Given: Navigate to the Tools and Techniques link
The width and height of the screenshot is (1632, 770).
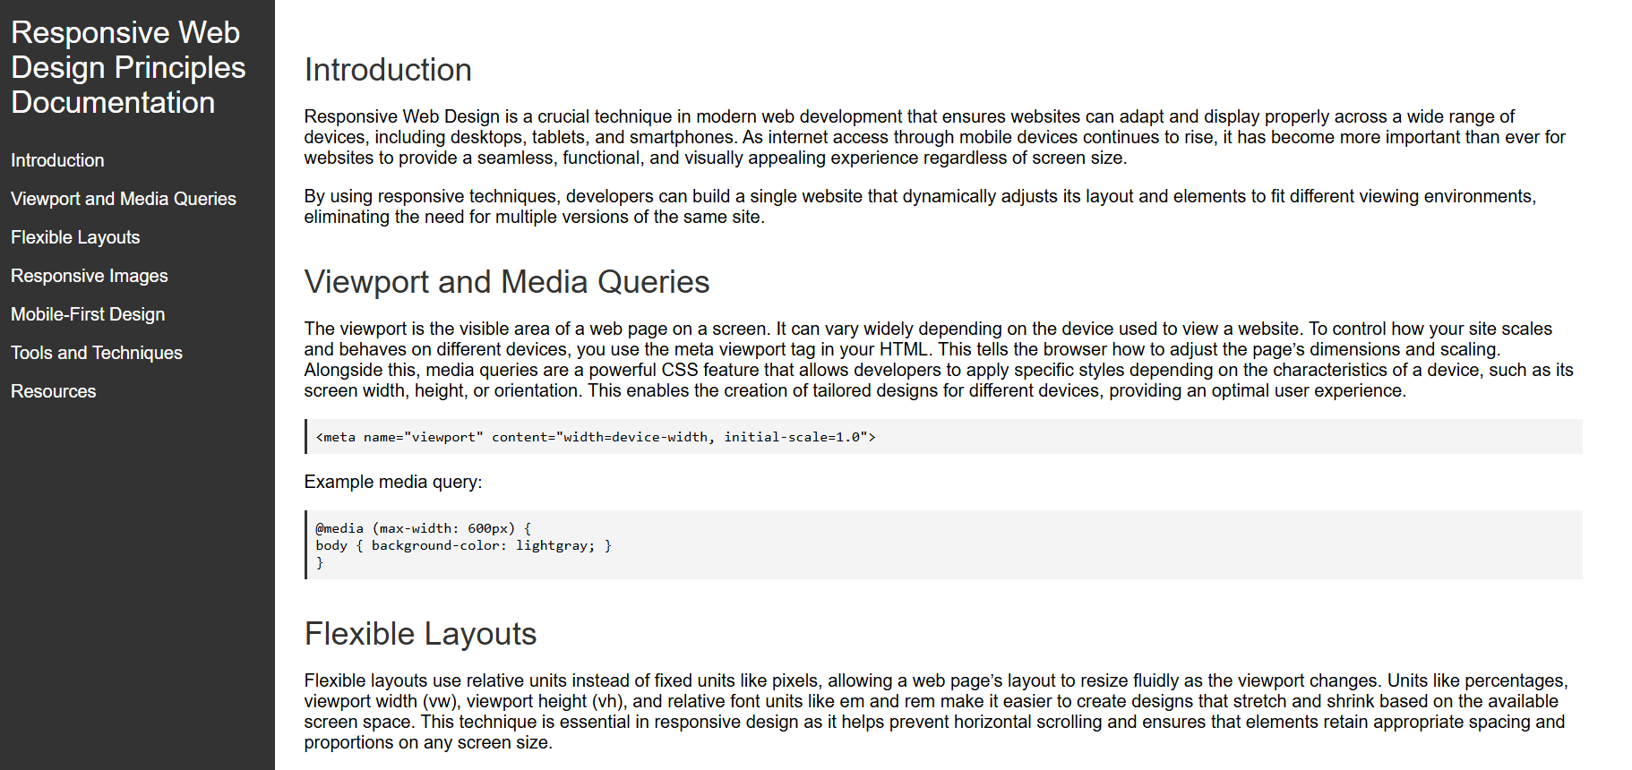Looking at the screenshot, I should [x=97, y=353].
